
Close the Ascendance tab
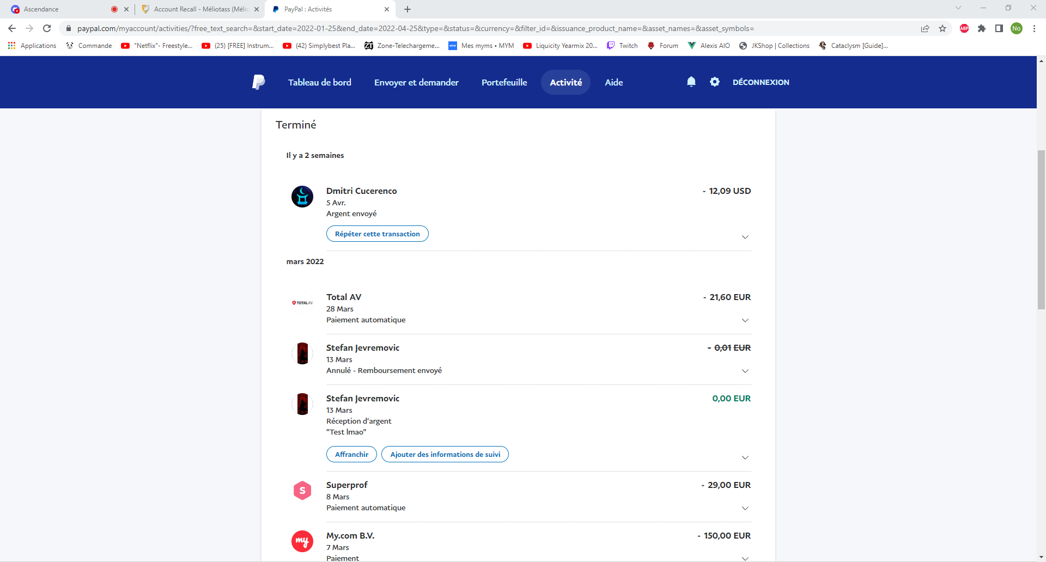pos(126,9)
